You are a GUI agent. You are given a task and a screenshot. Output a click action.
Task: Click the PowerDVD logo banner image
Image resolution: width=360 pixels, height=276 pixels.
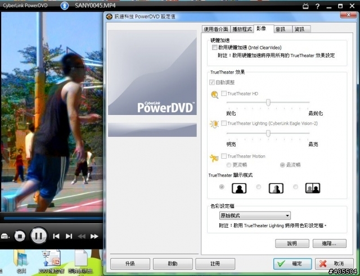tap(152, 72)
